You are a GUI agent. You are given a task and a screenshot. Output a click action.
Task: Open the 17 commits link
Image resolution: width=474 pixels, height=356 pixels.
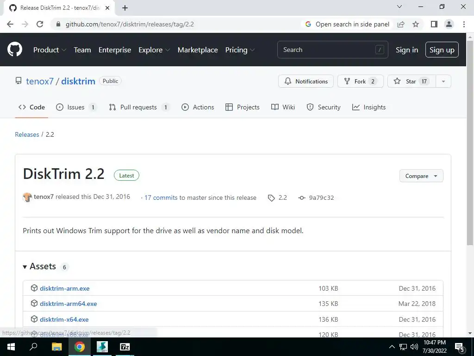[x=161, y=197]
